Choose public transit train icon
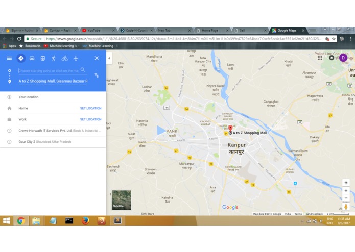 point(43,58)
